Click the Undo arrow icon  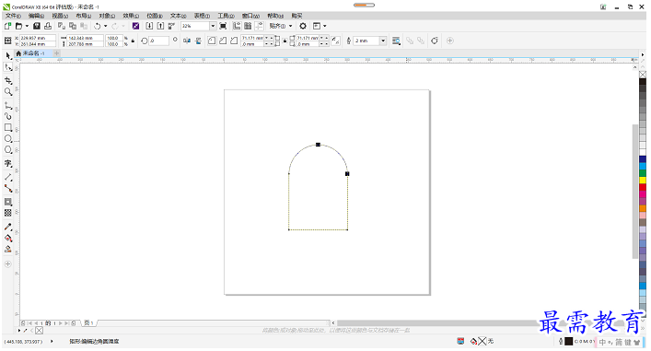(98, 26)
